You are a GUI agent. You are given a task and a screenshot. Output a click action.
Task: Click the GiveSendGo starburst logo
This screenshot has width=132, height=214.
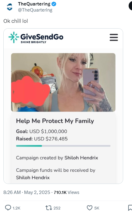click(x=13, y=37)
